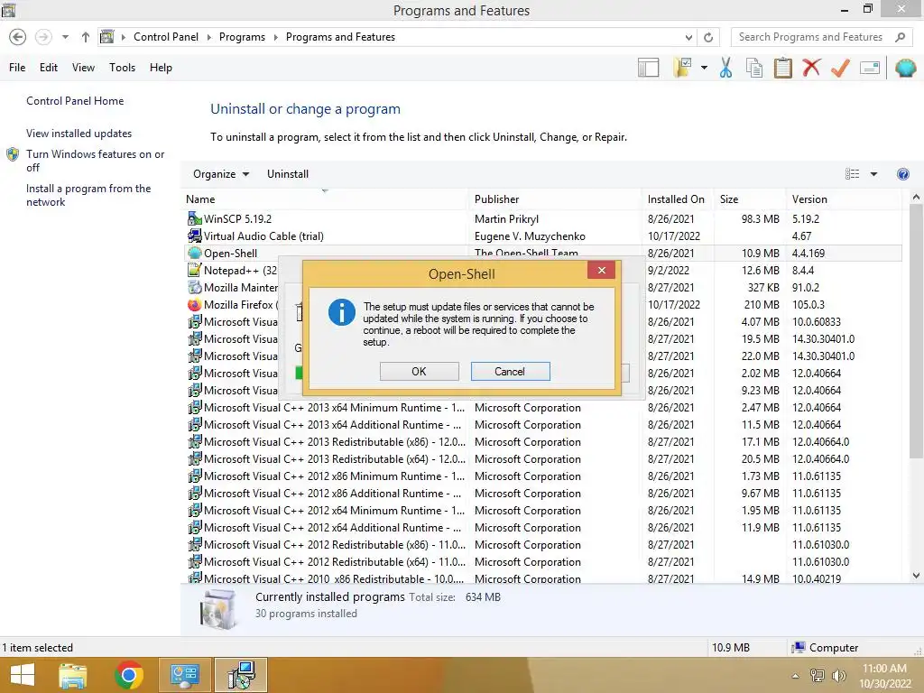The height and width of the screenshot is (693, 924).
Task: Select Programs in the breadcrumb path
Action: 242,37
